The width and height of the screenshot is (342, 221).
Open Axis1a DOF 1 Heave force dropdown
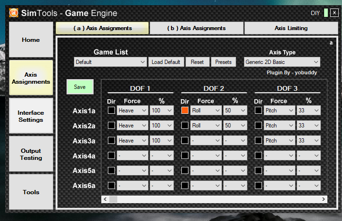132,110
